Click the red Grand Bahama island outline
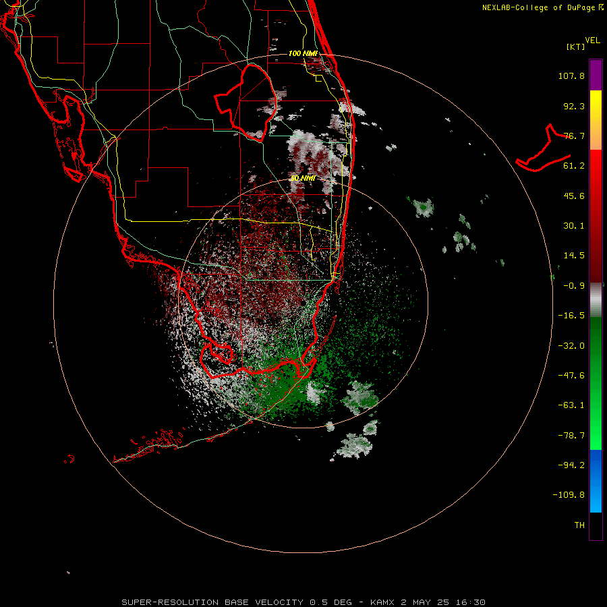This screenshot has height=607, width=607. tap(544, 149)
